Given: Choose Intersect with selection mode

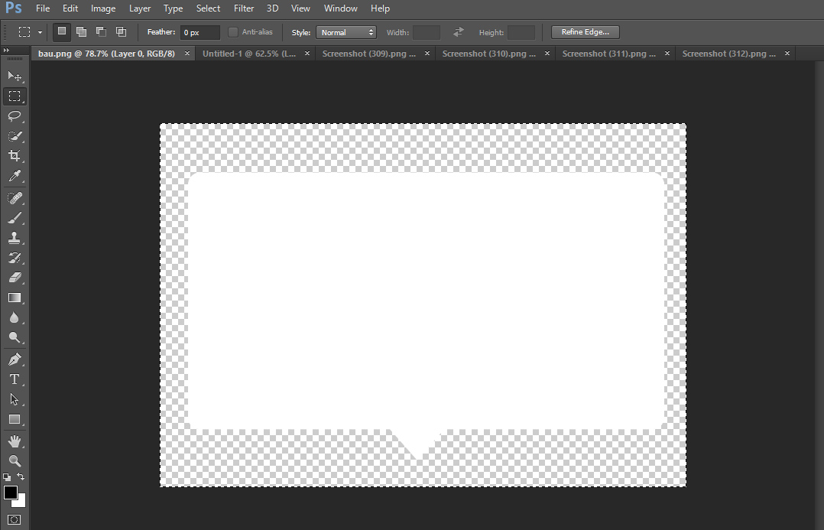Looking at the screenshot, I should pos(121,31).
